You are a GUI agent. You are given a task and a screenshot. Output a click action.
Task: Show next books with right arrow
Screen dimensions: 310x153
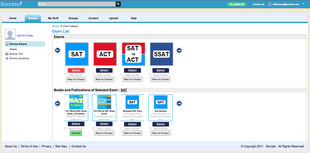pos(179,103)
